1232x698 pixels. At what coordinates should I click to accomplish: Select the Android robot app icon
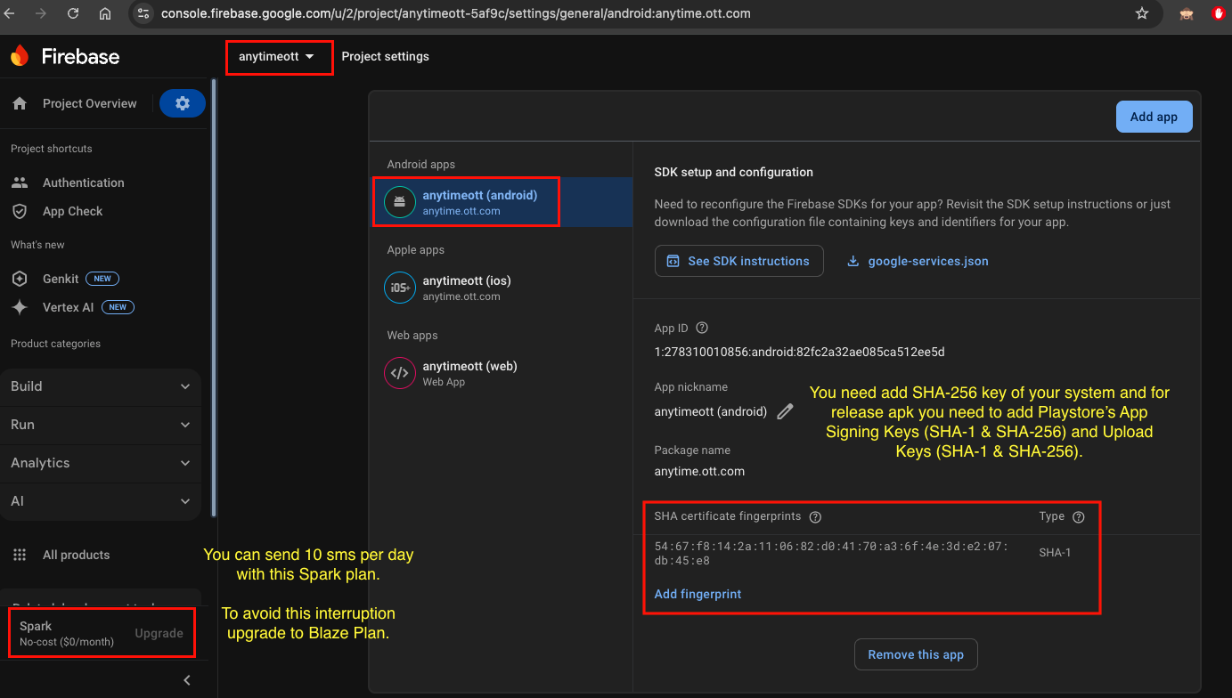(x=400, y=202)
